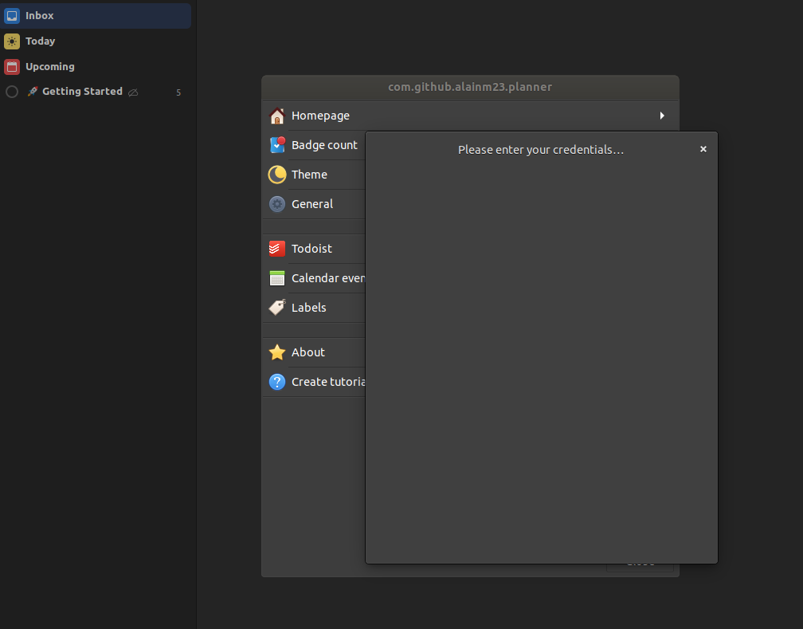Viewport: 803px width, 629px height.
Task: Close the credentials dialog
Action: coord(703,149)
